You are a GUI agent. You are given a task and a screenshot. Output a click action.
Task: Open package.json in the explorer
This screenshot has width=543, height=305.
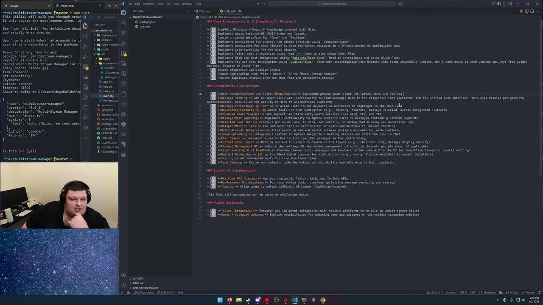[x=148, y=22]
